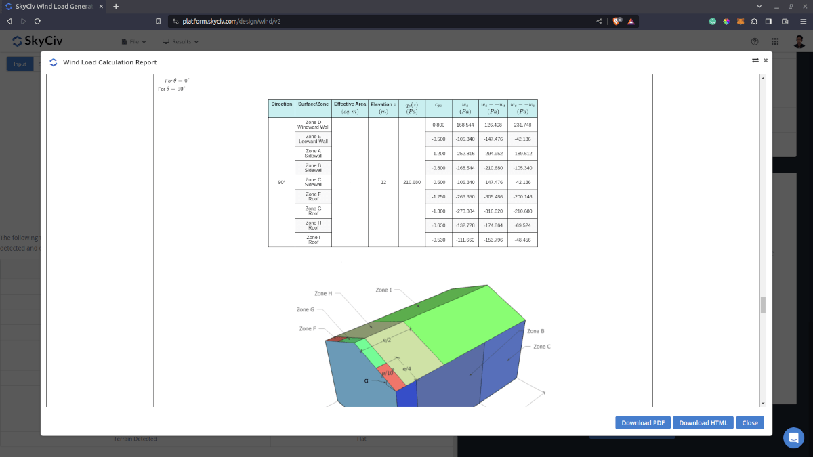Open the browser extensions puzzle icon
Image resolution: width=813 pixels, height=457 pixels.
755,21
